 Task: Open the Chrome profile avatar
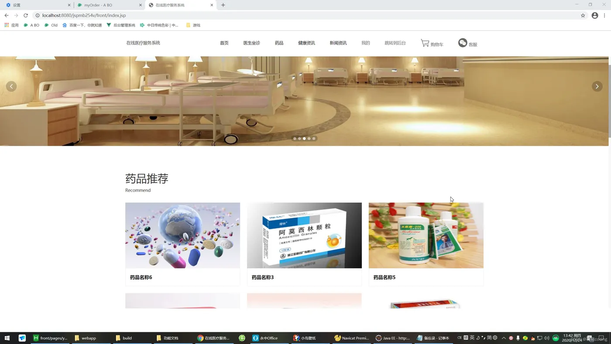(x=595, y=15)
